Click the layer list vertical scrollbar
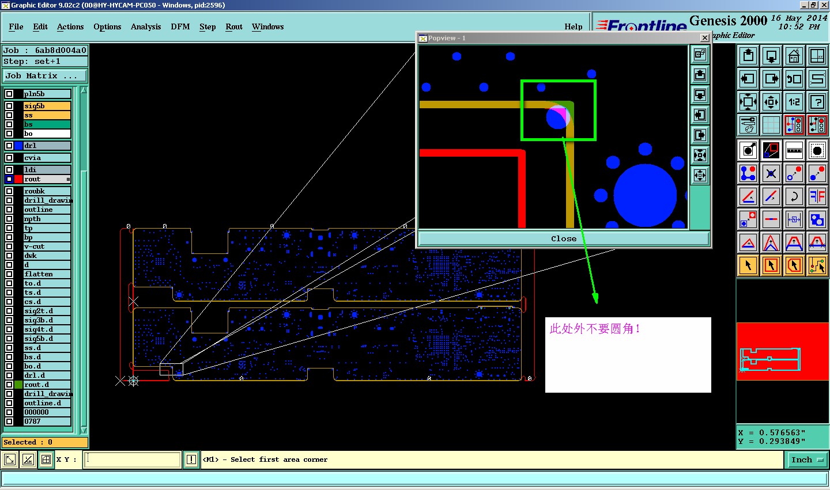The width and height of the screenshot is (830, 490). pos(84,260)
